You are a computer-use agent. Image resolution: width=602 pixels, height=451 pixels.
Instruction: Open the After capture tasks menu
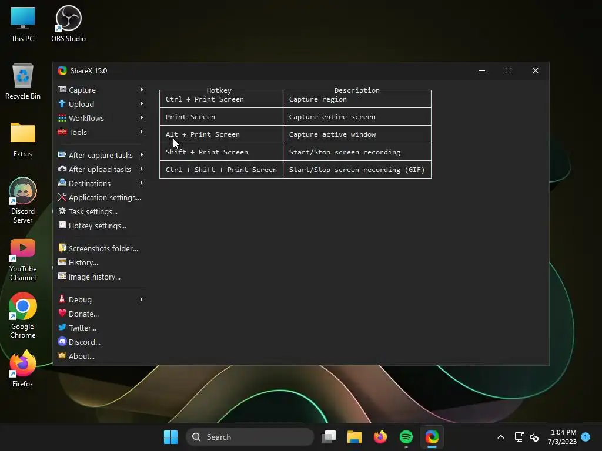click(101, 155)
